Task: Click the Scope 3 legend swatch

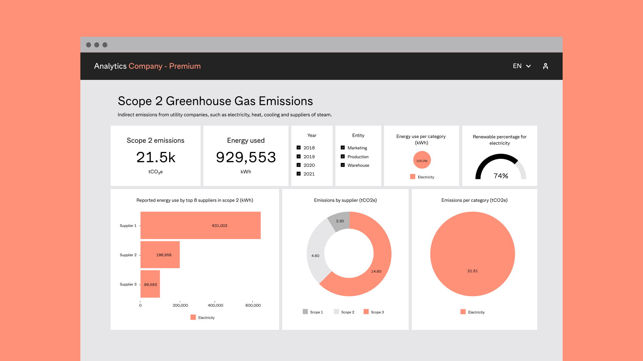Action: (366, 312)
